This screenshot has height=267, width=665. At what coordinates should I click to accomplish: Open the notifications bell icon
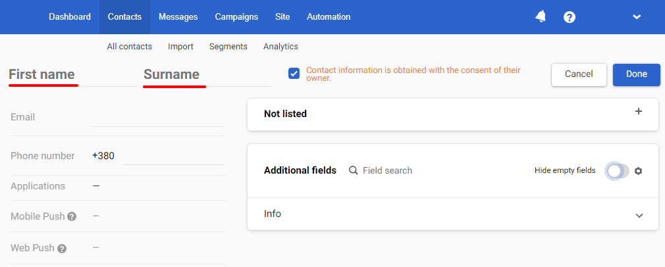(x=541, y=16)
